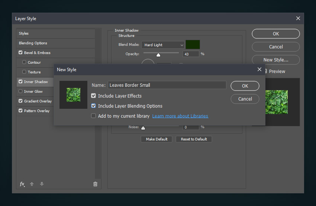Viewport: 316px width, 206px height.
Task: Close the New Style dialog
Action: point(259,69)
